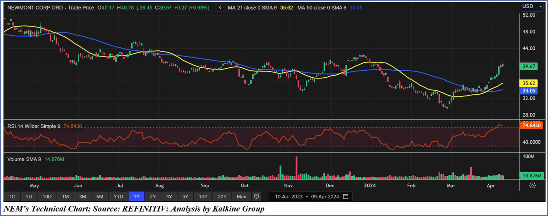
Task: Choose the 2Y time range
Action: coord(153,197)
